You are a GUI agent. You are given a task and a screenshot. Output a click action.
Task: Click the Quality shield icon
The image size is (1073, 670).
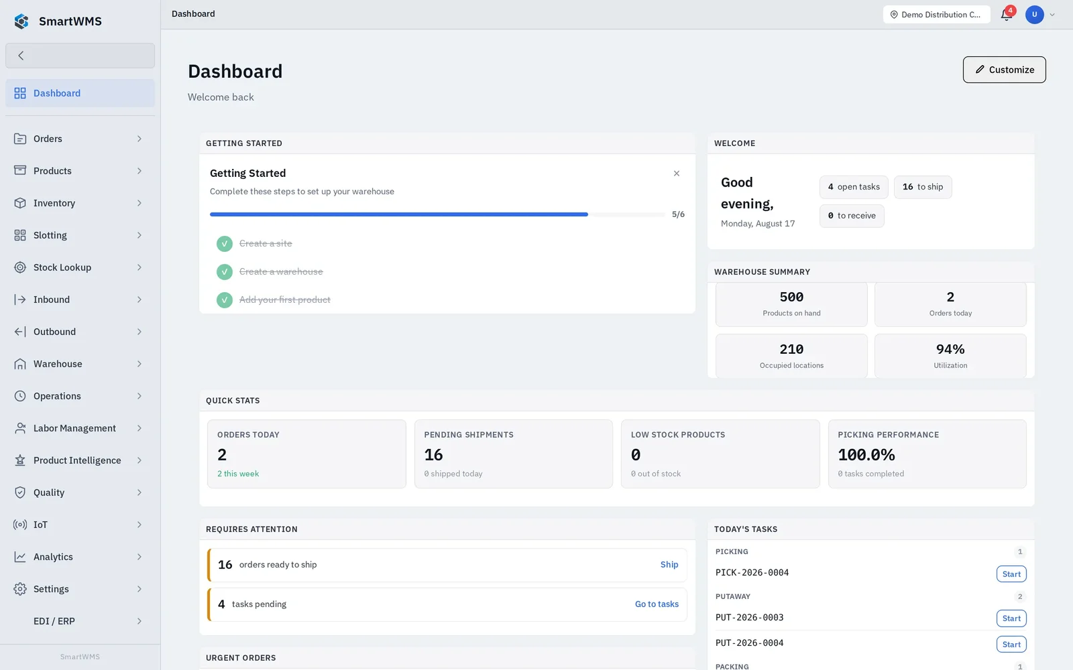20,492
